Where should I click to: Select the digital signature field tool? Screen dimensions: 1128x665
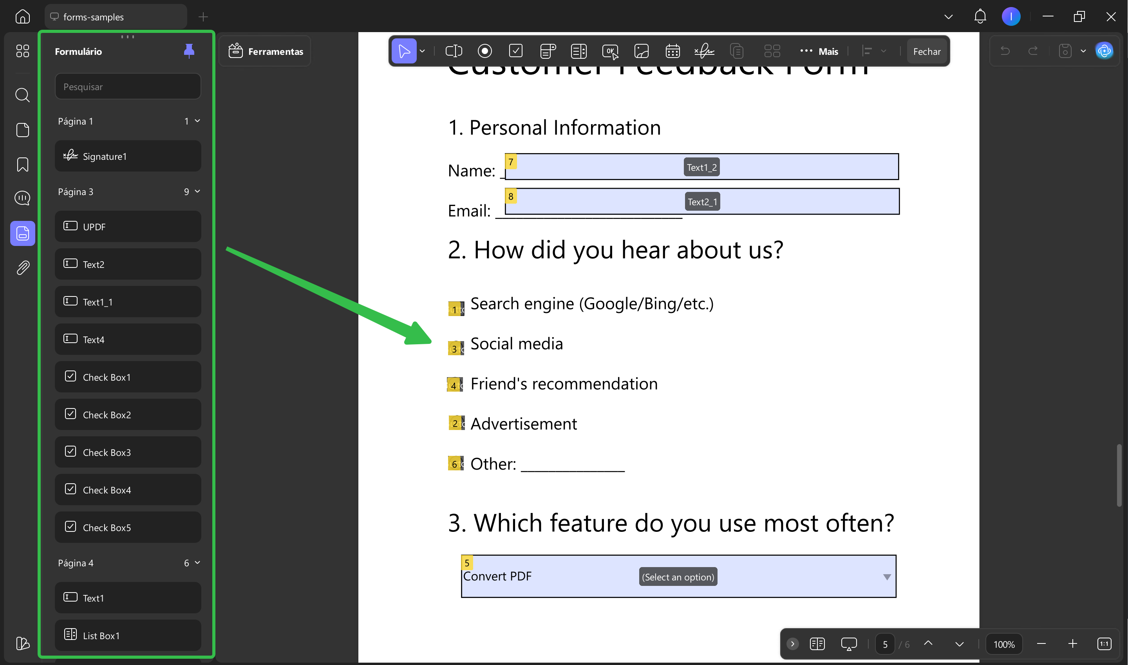point(704,51)
